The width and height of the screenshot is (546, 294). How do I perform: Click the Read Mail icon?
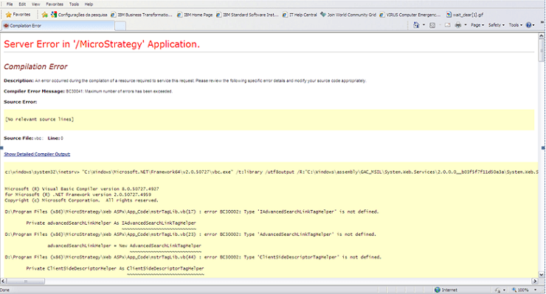click(448, 25)
